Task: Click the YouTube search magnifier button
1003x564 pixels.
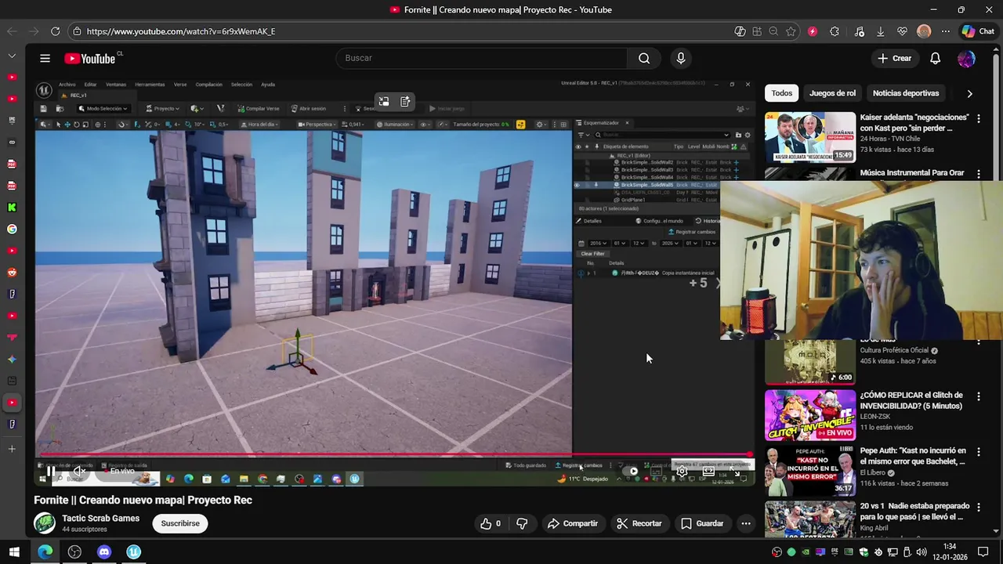Action: click(x=644, y=58)
